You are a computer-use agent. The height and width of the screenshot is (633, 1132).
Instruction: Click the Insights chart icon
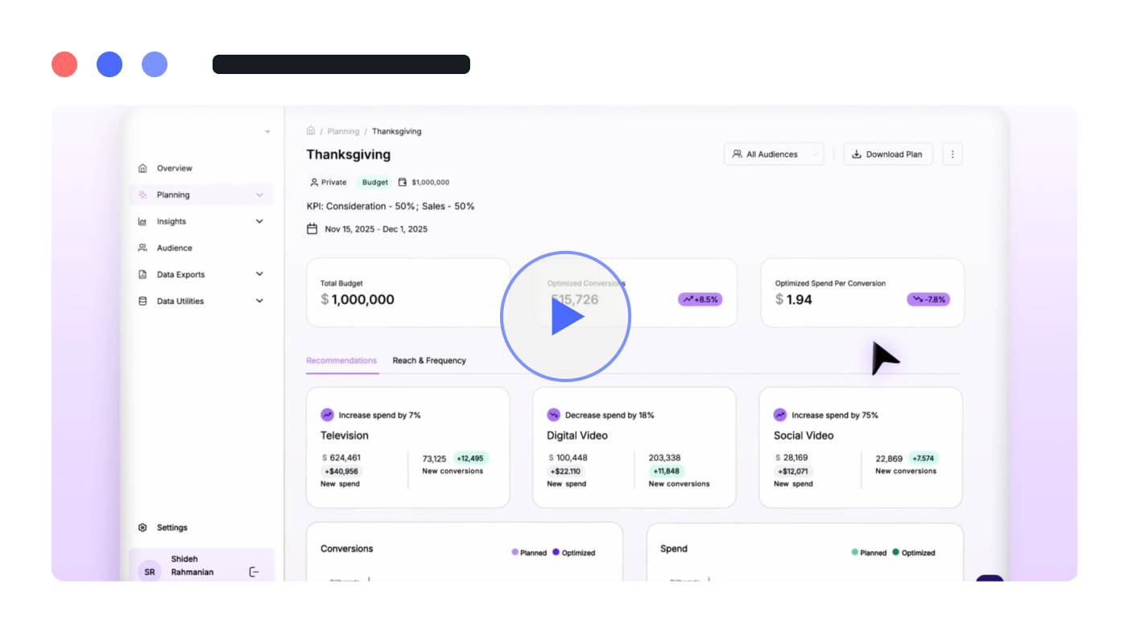tap(143, 221)
